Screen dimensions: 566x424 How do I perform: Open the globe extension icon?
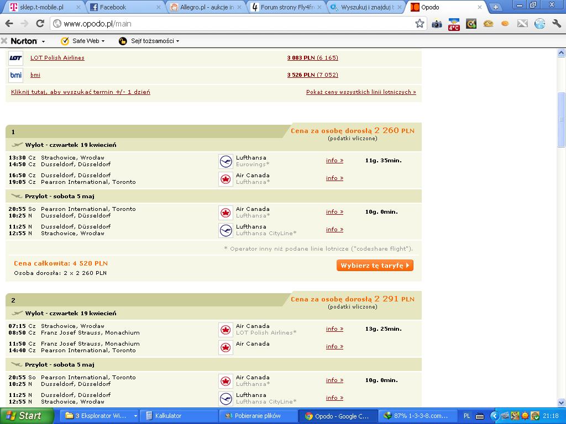point(539,24)
